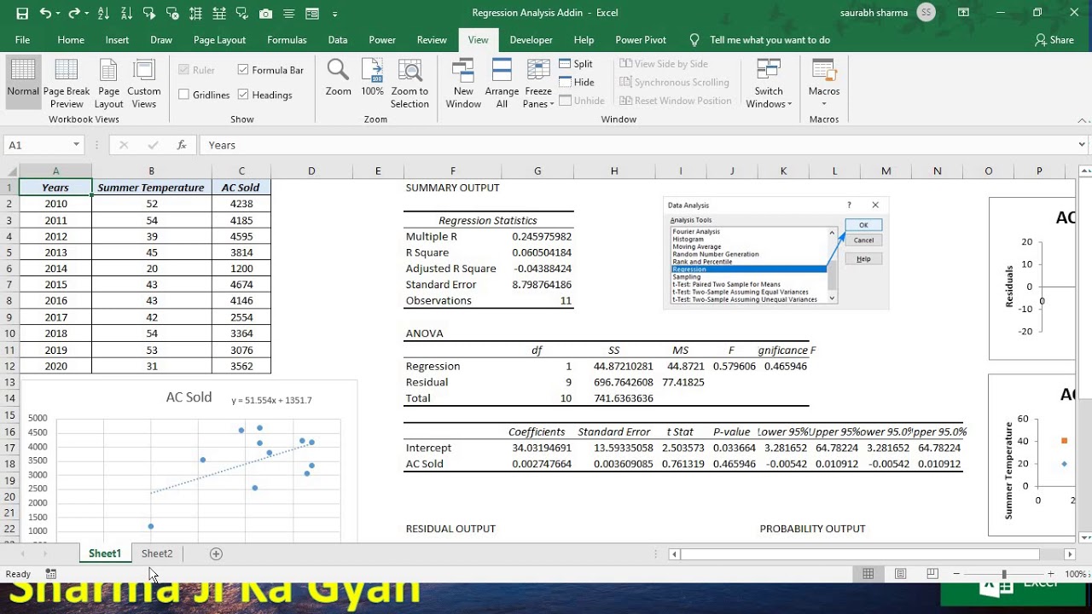Open the Formulas tab
Screen dimensions: 1092x614
(287, 40)
